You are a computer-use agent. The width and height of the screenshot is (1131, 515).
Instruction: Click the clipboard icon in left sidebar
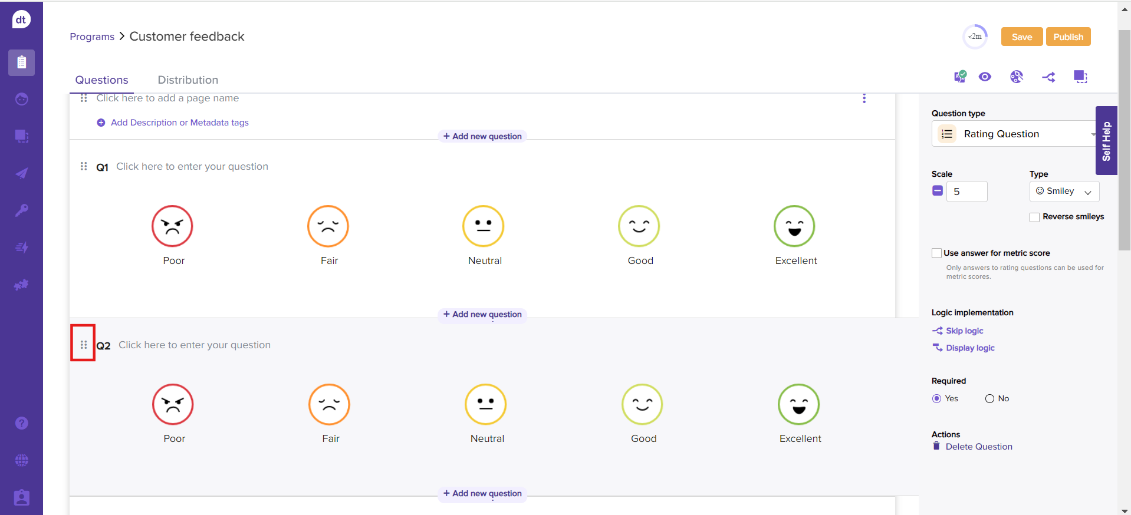pyautogui.click(x=22, y=62)
